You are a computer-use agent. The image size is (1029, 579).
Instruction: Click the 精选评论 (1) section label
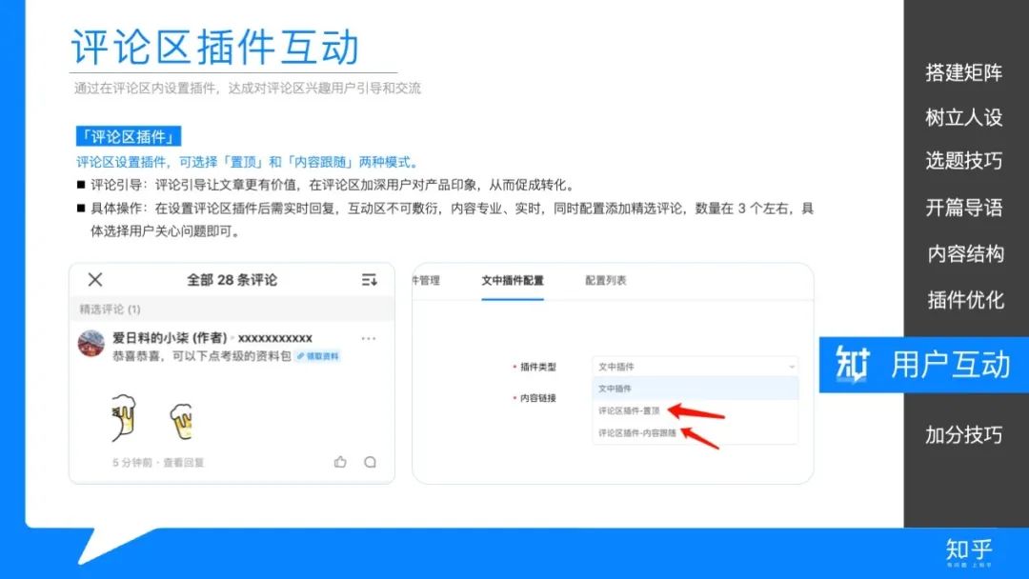pos(110,309)
